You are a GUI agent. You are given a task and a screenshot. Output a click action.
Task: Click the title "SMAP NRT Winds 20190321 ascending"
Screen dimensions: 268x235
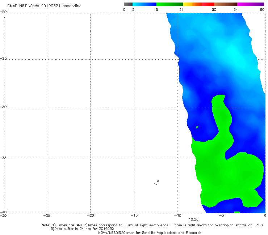pyautogui.click(x=44, y=6)
